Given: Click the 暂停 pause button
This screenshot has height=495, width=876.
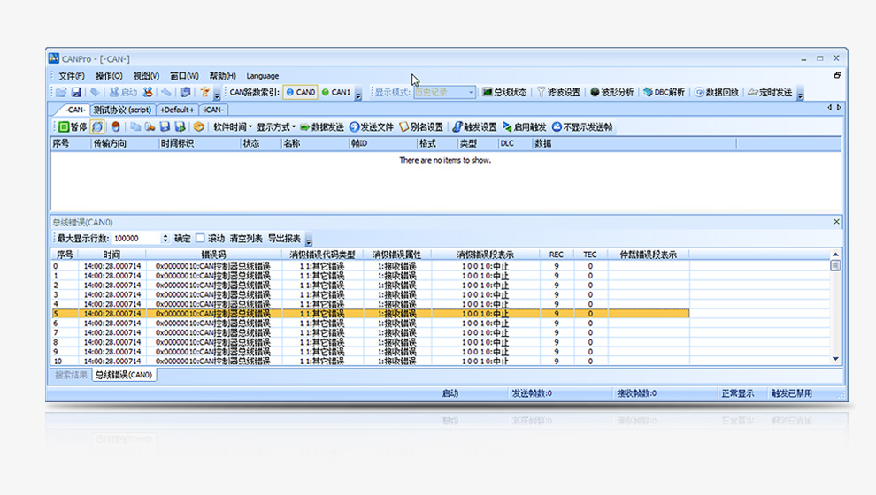Looking at the screenshot, I should (73, 127).
